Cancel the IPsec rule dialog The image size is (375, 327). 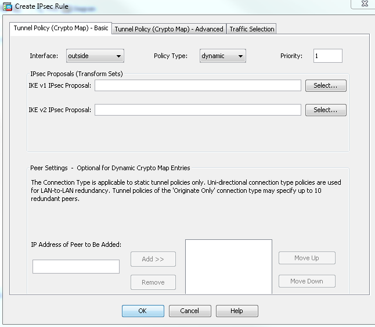click(190, 311)
